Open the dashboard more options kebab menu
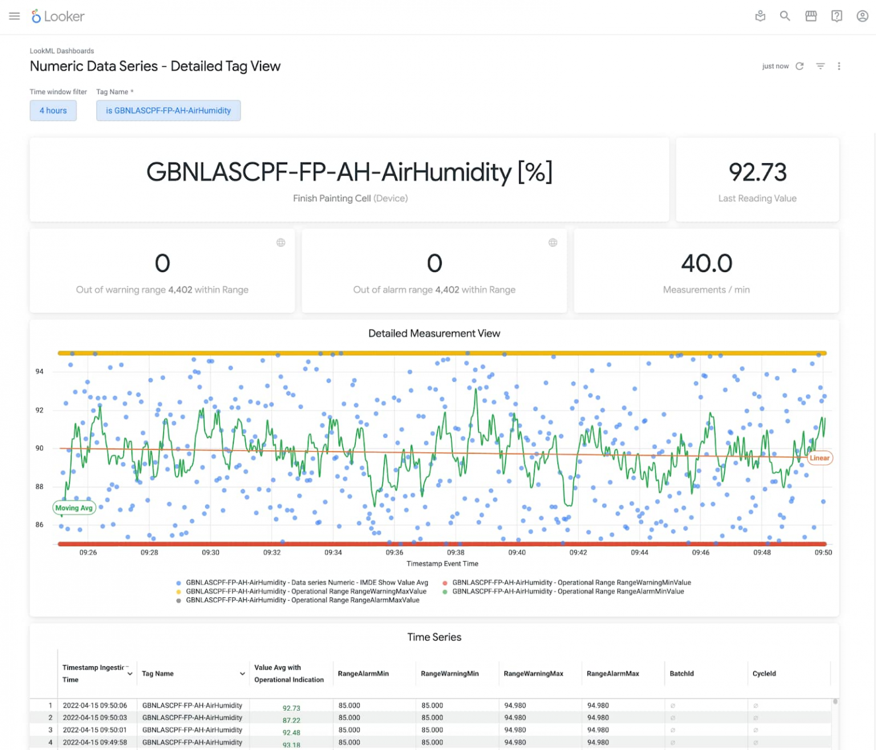Viewport: 876px width, 750px height. [x=839, y=66]
